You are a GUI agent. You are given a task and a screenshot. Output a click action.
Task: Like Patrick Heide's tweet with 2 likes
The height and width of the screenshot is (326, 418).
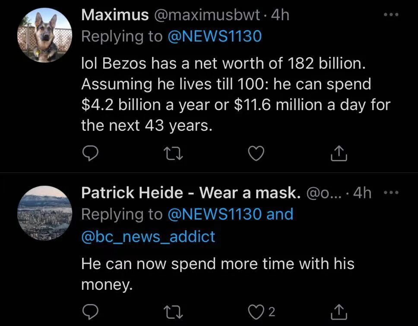click(256, 311)
